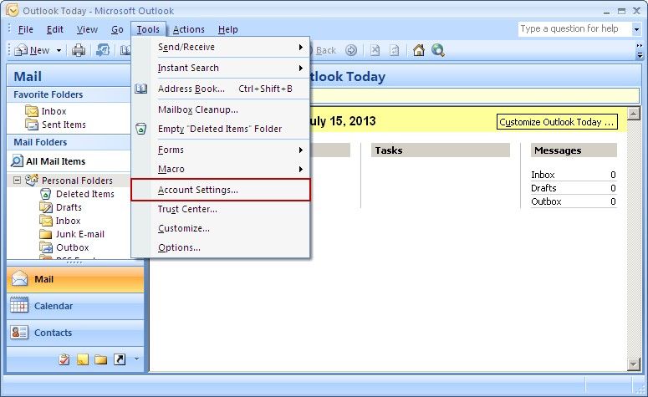Choose Address Book from Tools menu

coord(220,89)
